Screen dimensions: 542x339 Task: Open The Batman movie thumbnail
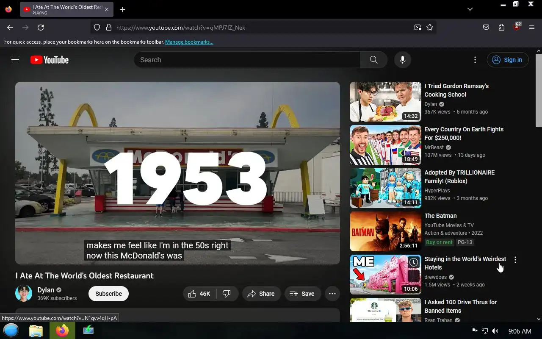click(386, 231)
